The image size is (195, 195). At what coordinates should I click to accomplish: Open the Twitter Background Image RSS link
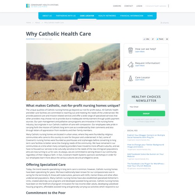[145, 146]
